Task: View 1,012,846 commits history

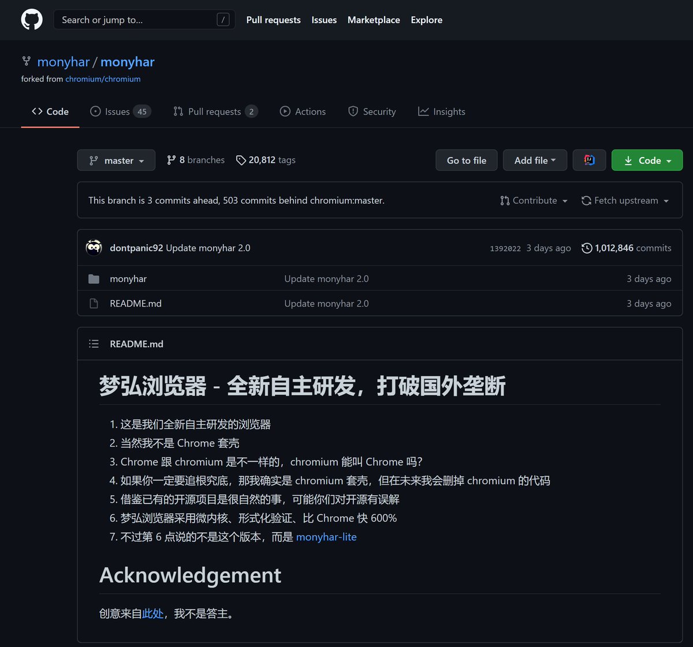Action: pos(626,248)
